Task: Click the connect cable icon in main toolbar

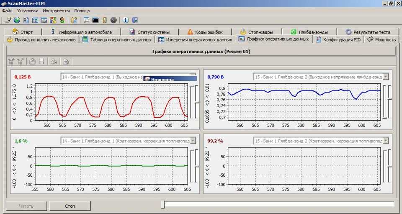Action: click(8, 20)
